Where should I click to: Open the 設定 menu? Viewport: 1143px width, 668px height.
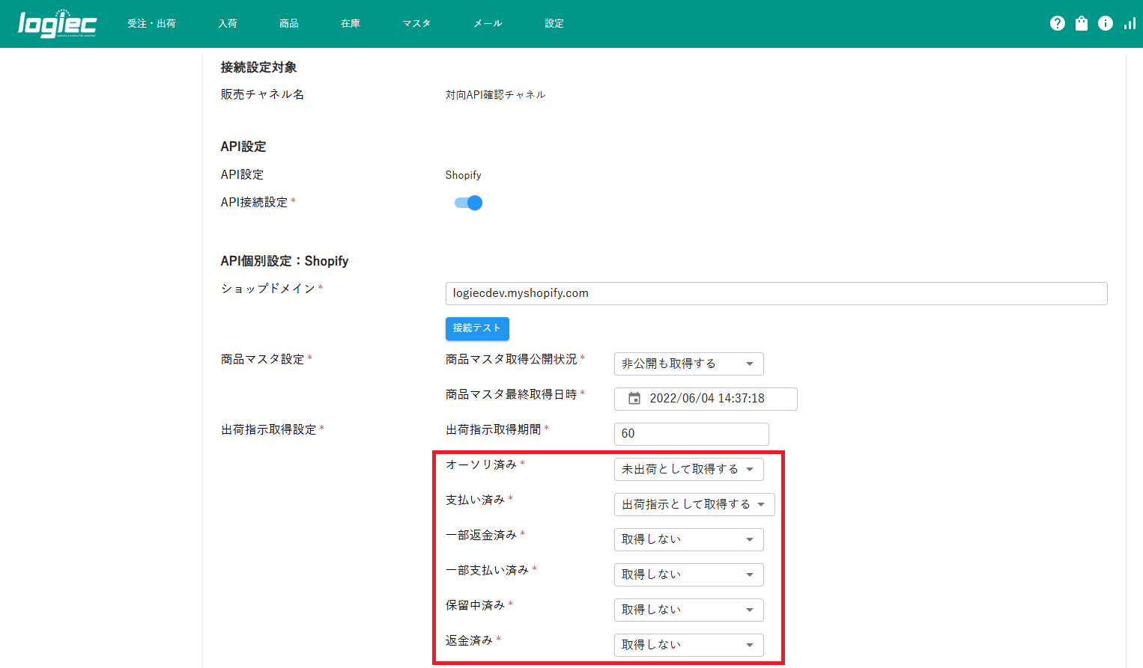point(554,24)
